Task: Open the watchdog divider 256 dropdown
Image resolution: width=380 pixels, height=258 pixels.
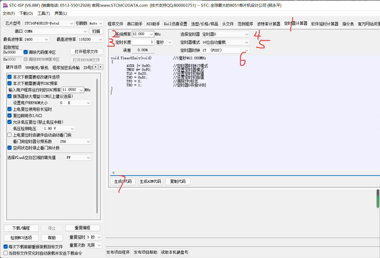Action: (x=75, y=142)
